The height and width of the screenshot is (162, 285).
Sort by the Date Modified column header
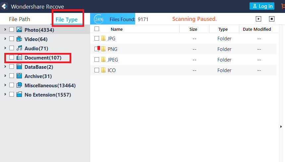click(x=257, y=29)
